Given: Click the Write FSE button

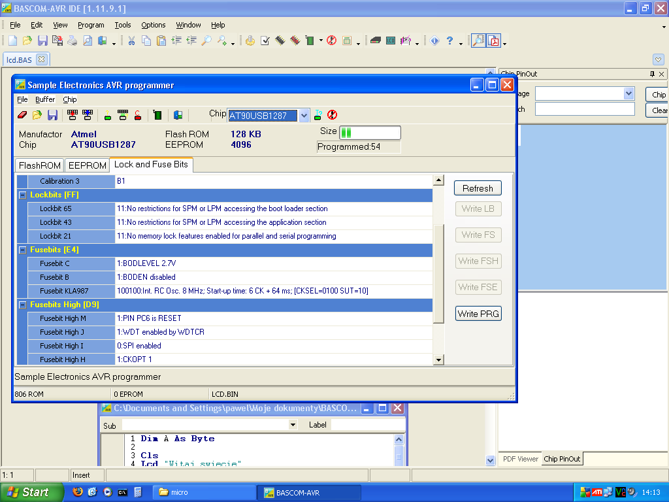Looking at the screenshot, I should click(478, 288).
